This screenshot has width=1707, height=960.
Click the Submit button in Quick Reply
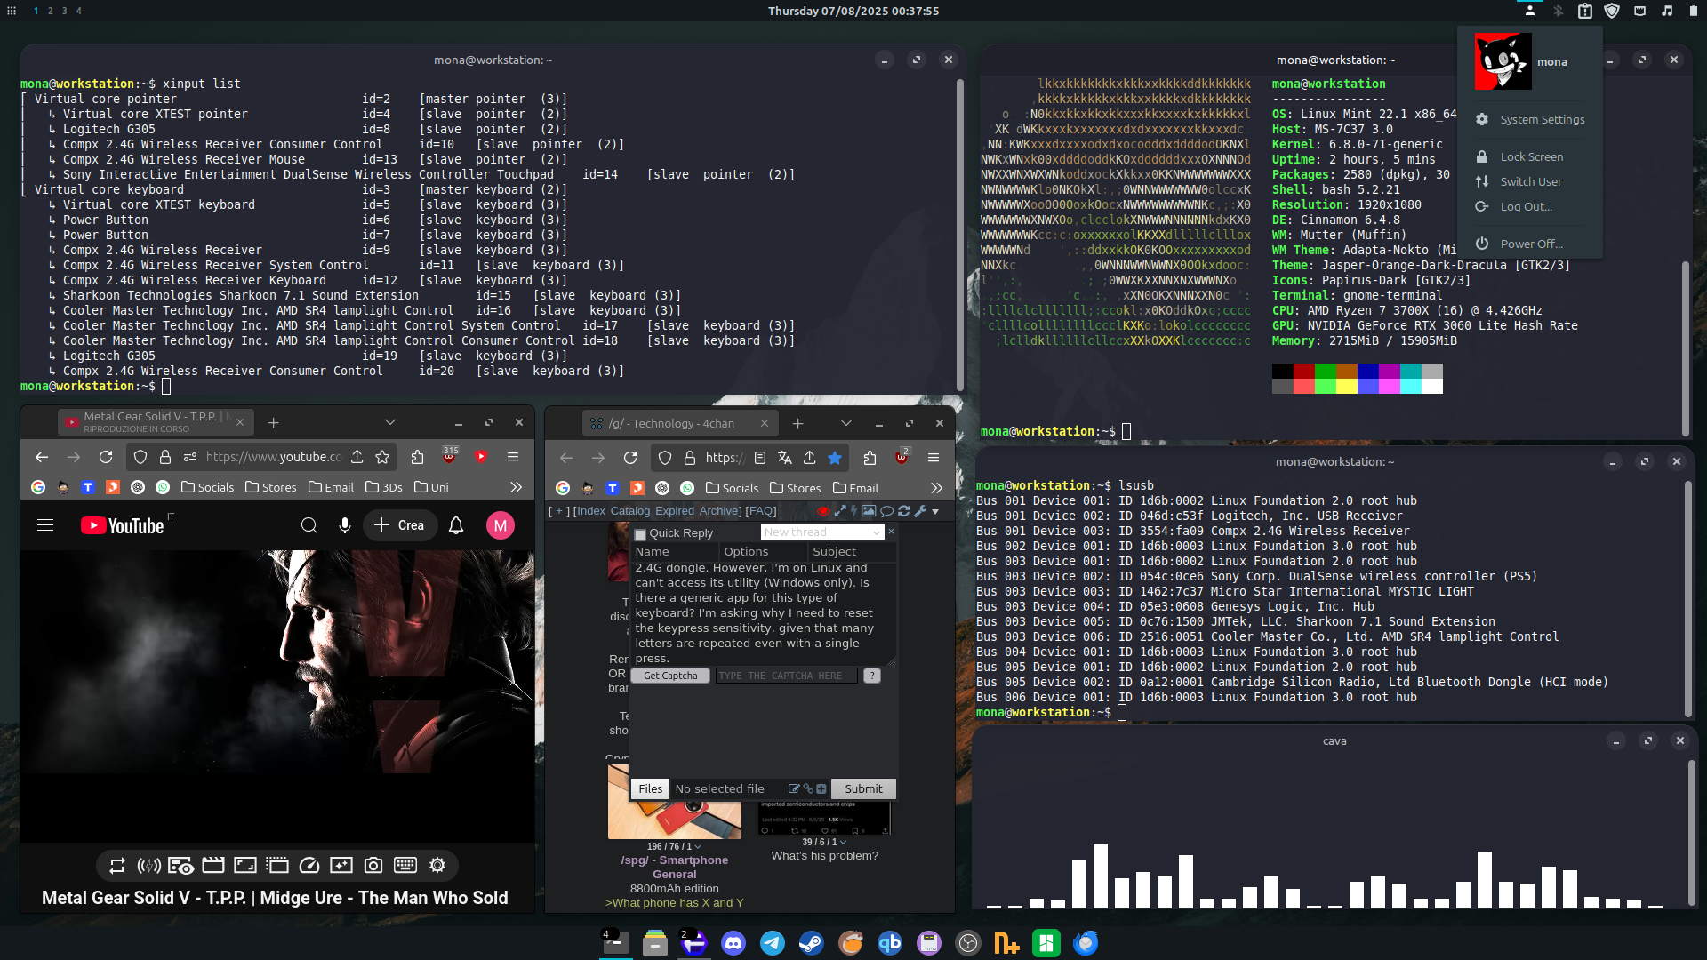pos(863,789)
